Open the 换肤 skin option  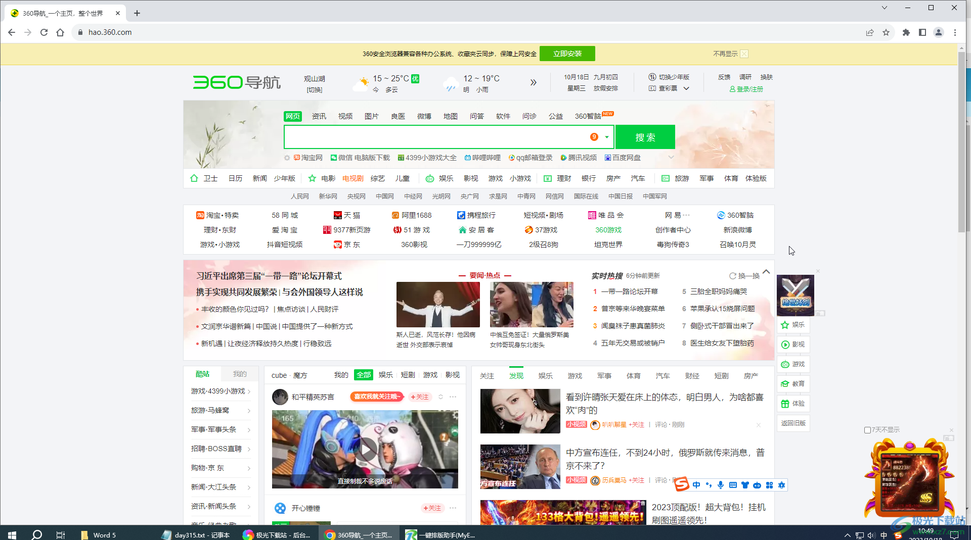click(766, 77)
